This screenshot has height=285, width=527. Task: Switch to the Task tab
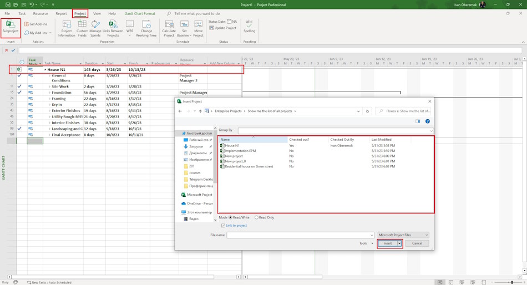(22, 14)
